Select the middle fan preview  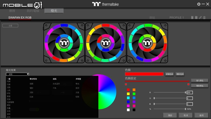coord(106,43)
